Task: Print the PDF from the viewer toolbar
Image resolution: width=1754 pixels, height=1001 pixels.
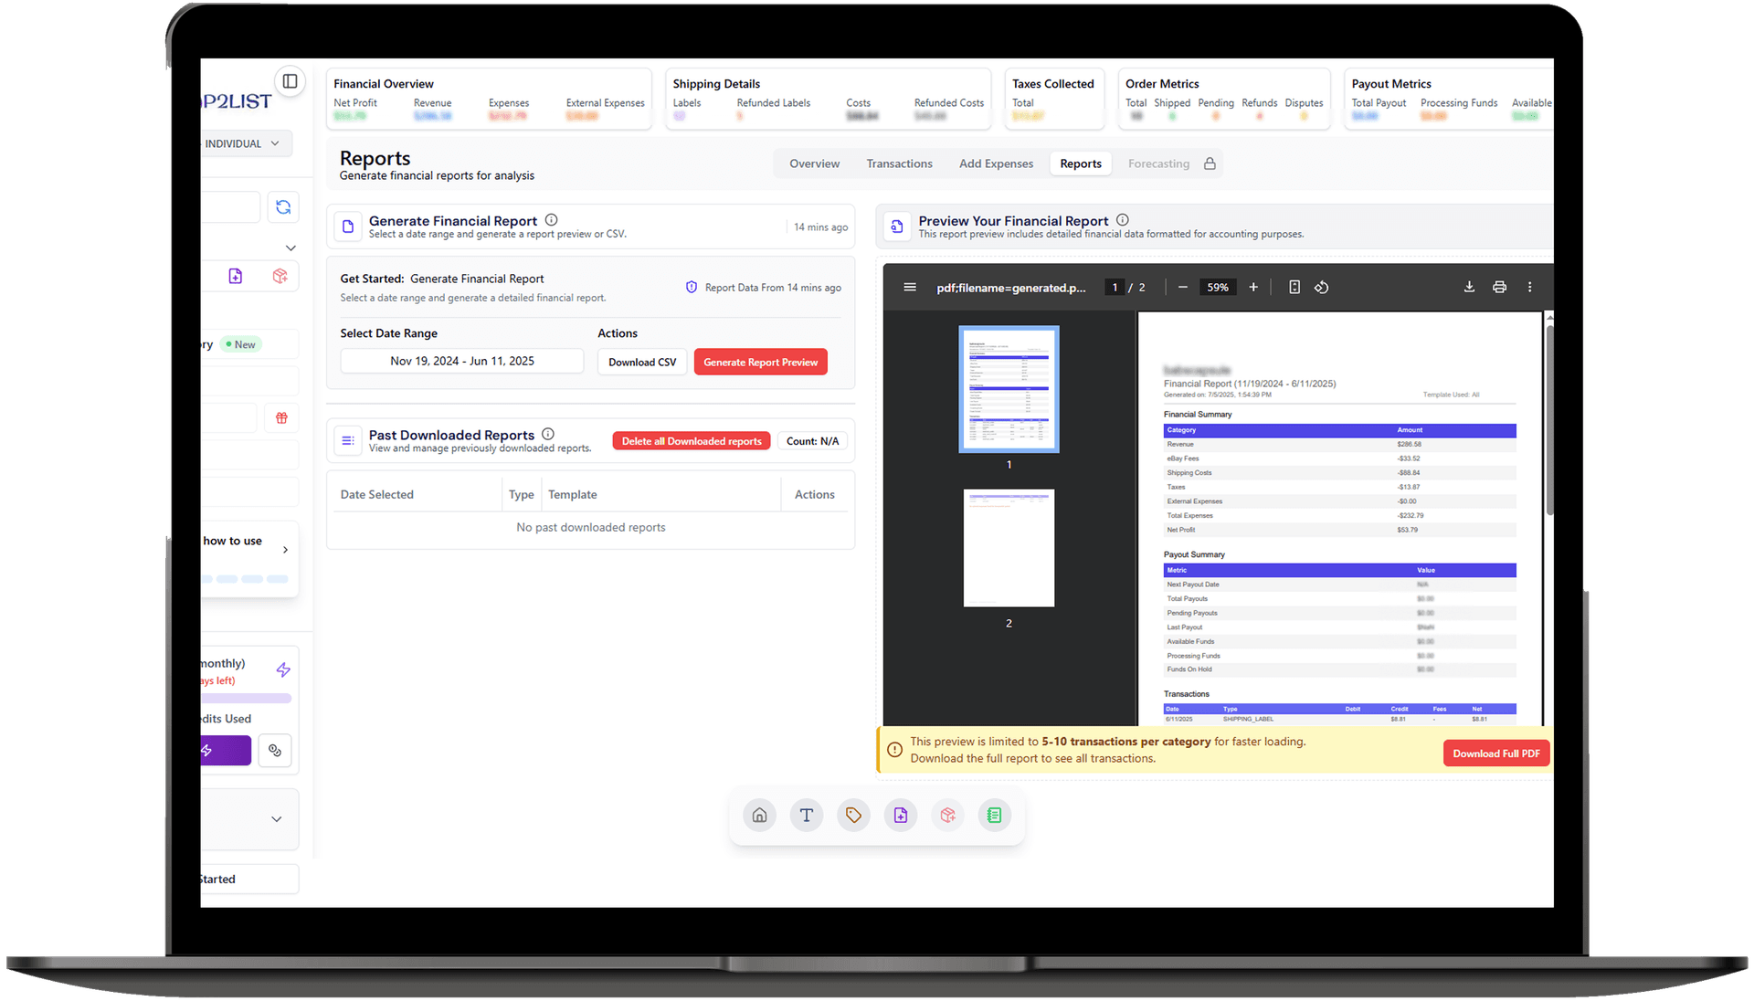Action: point(1498,286)
